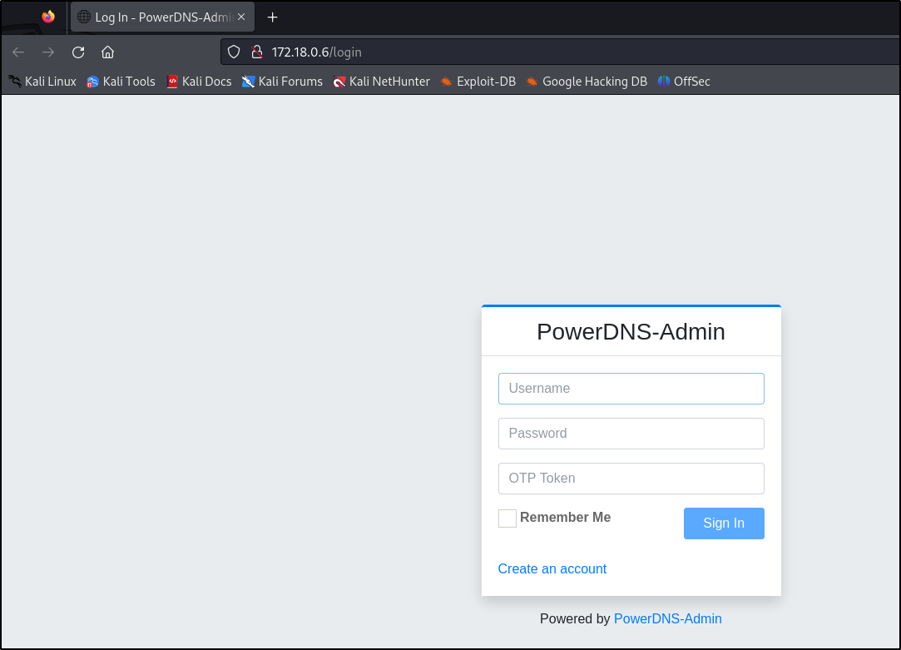Screen dimensions: 901x650
Task: Click the browser back arrow
Action: pos(18,52)
